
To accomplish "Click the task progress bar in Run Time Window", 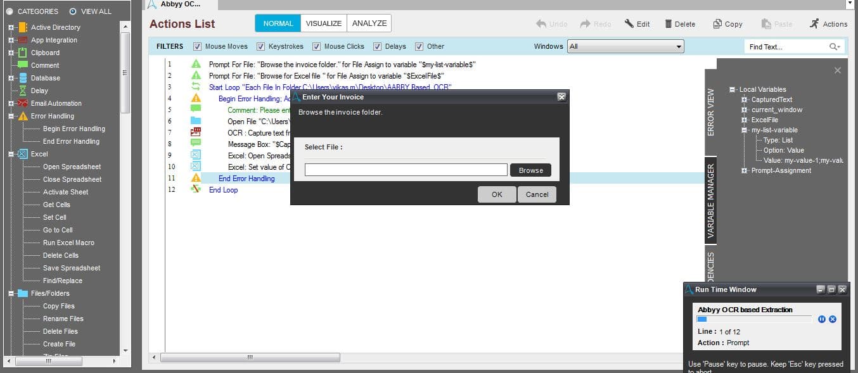I will [754, 319].
